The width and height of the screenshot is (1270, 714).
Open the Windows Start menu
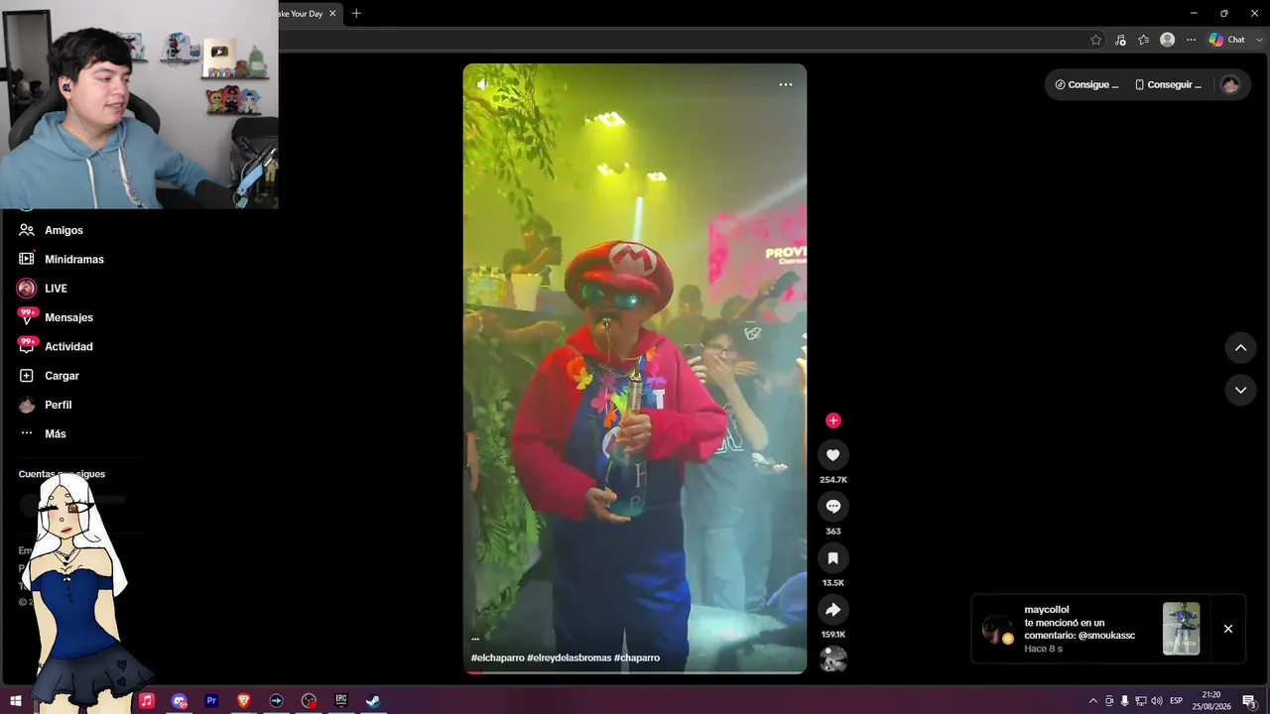pyautogui.click(x=15, y=701)
